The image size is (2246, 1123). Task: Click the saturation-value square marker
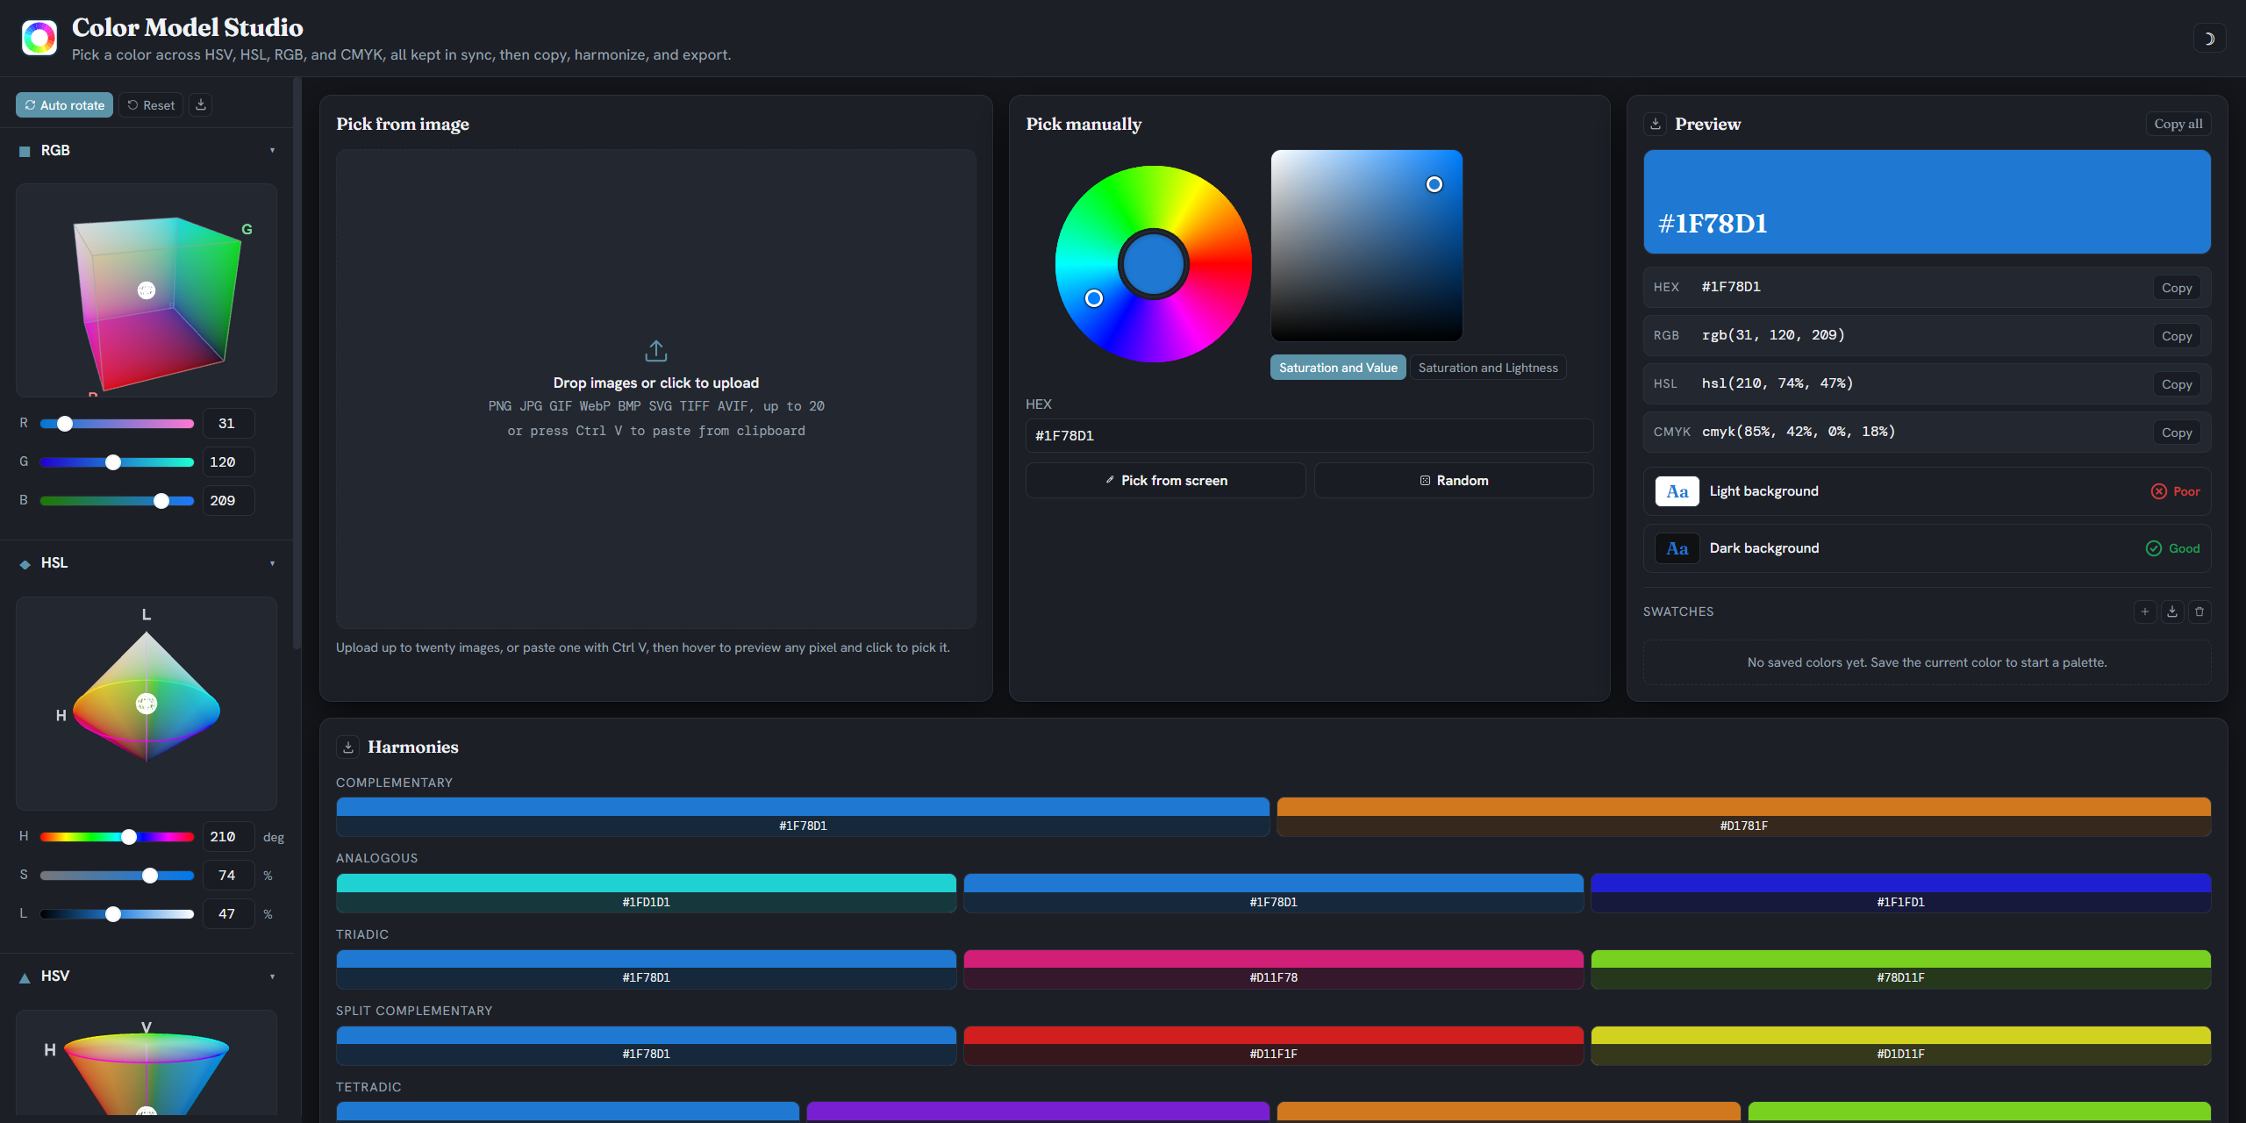[x=1434, y=184]
